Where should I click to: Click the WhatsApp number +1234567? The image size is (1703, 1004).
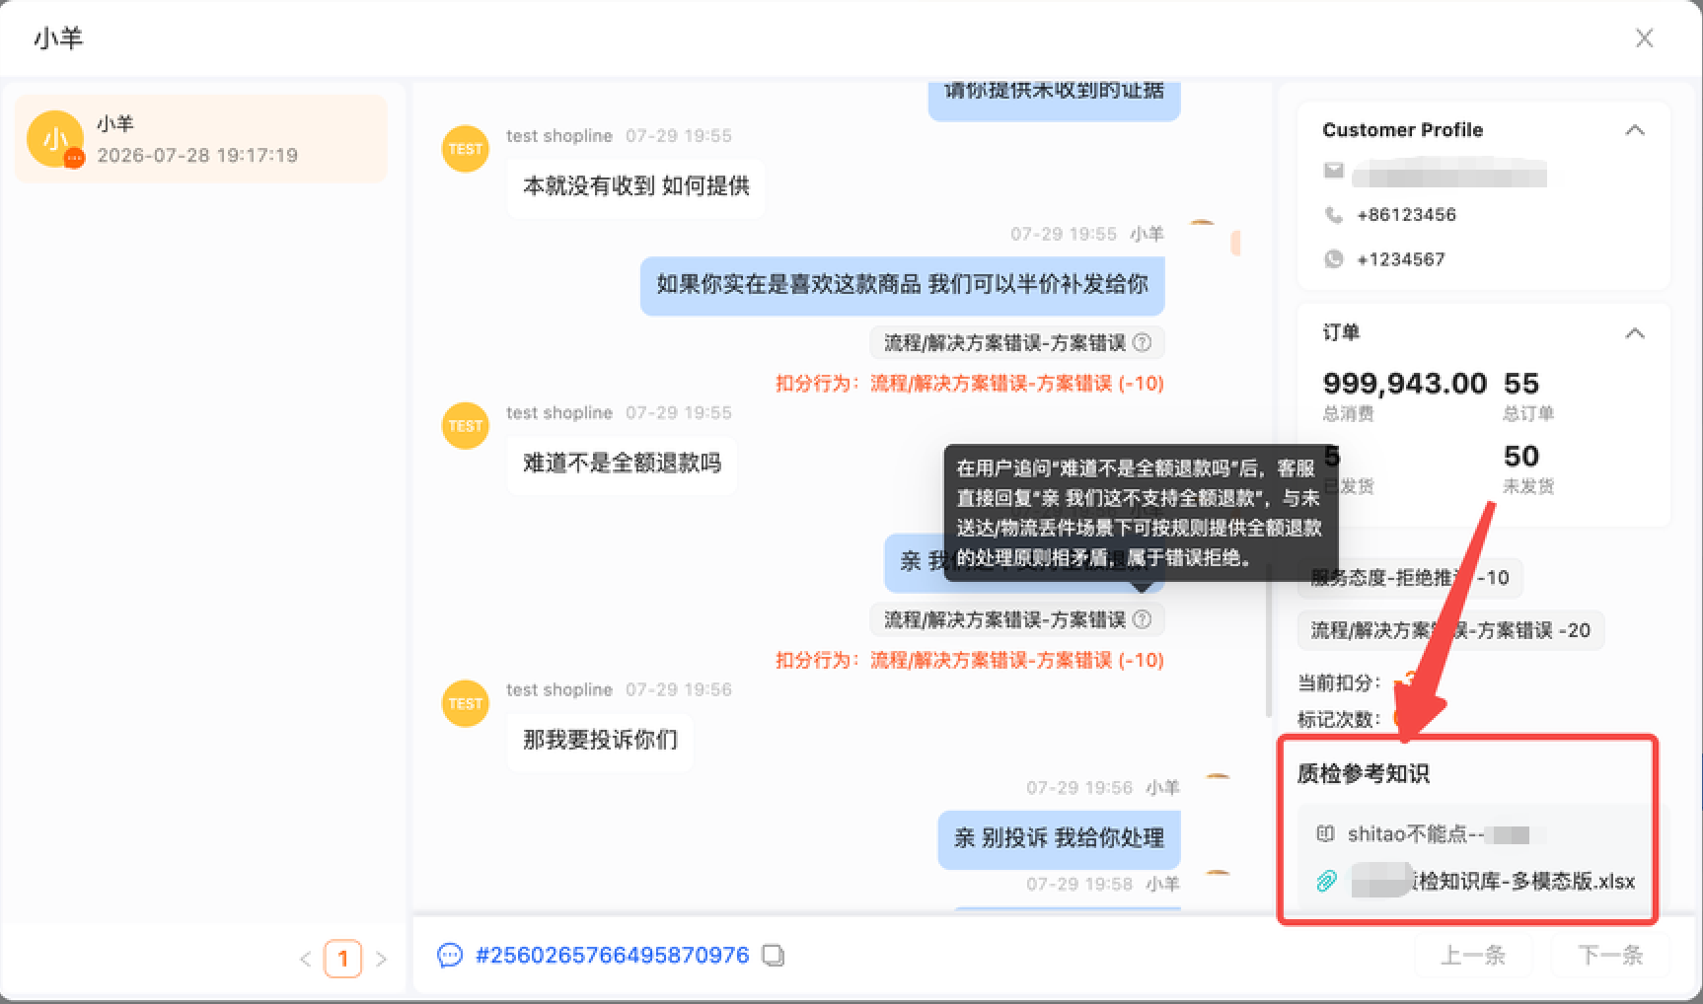click(1401, 259)
